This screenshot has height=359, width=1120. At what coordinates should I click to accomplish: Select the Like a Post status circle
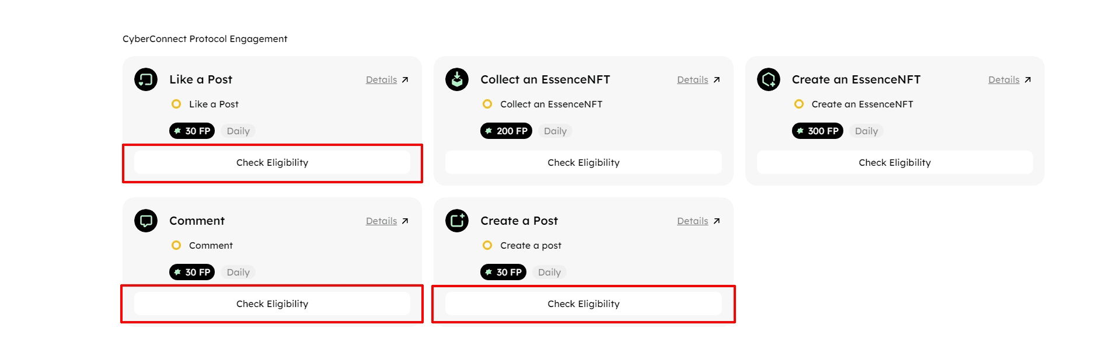point(176,104)
